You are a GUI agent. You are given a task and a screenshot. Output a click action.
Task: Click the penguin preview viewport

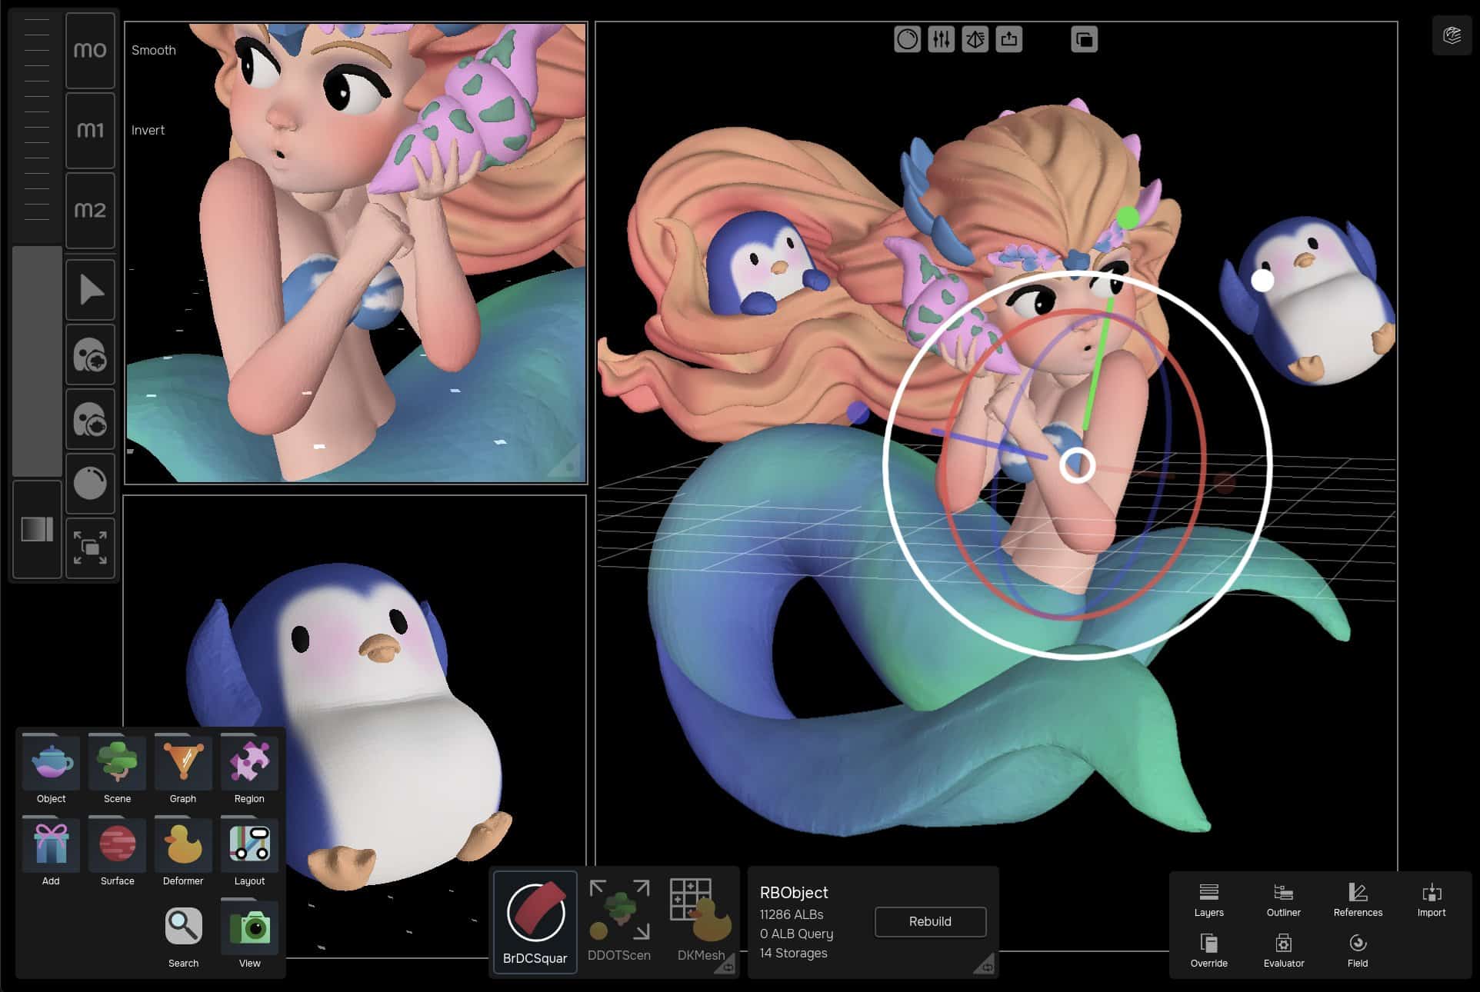coord(355,727)
